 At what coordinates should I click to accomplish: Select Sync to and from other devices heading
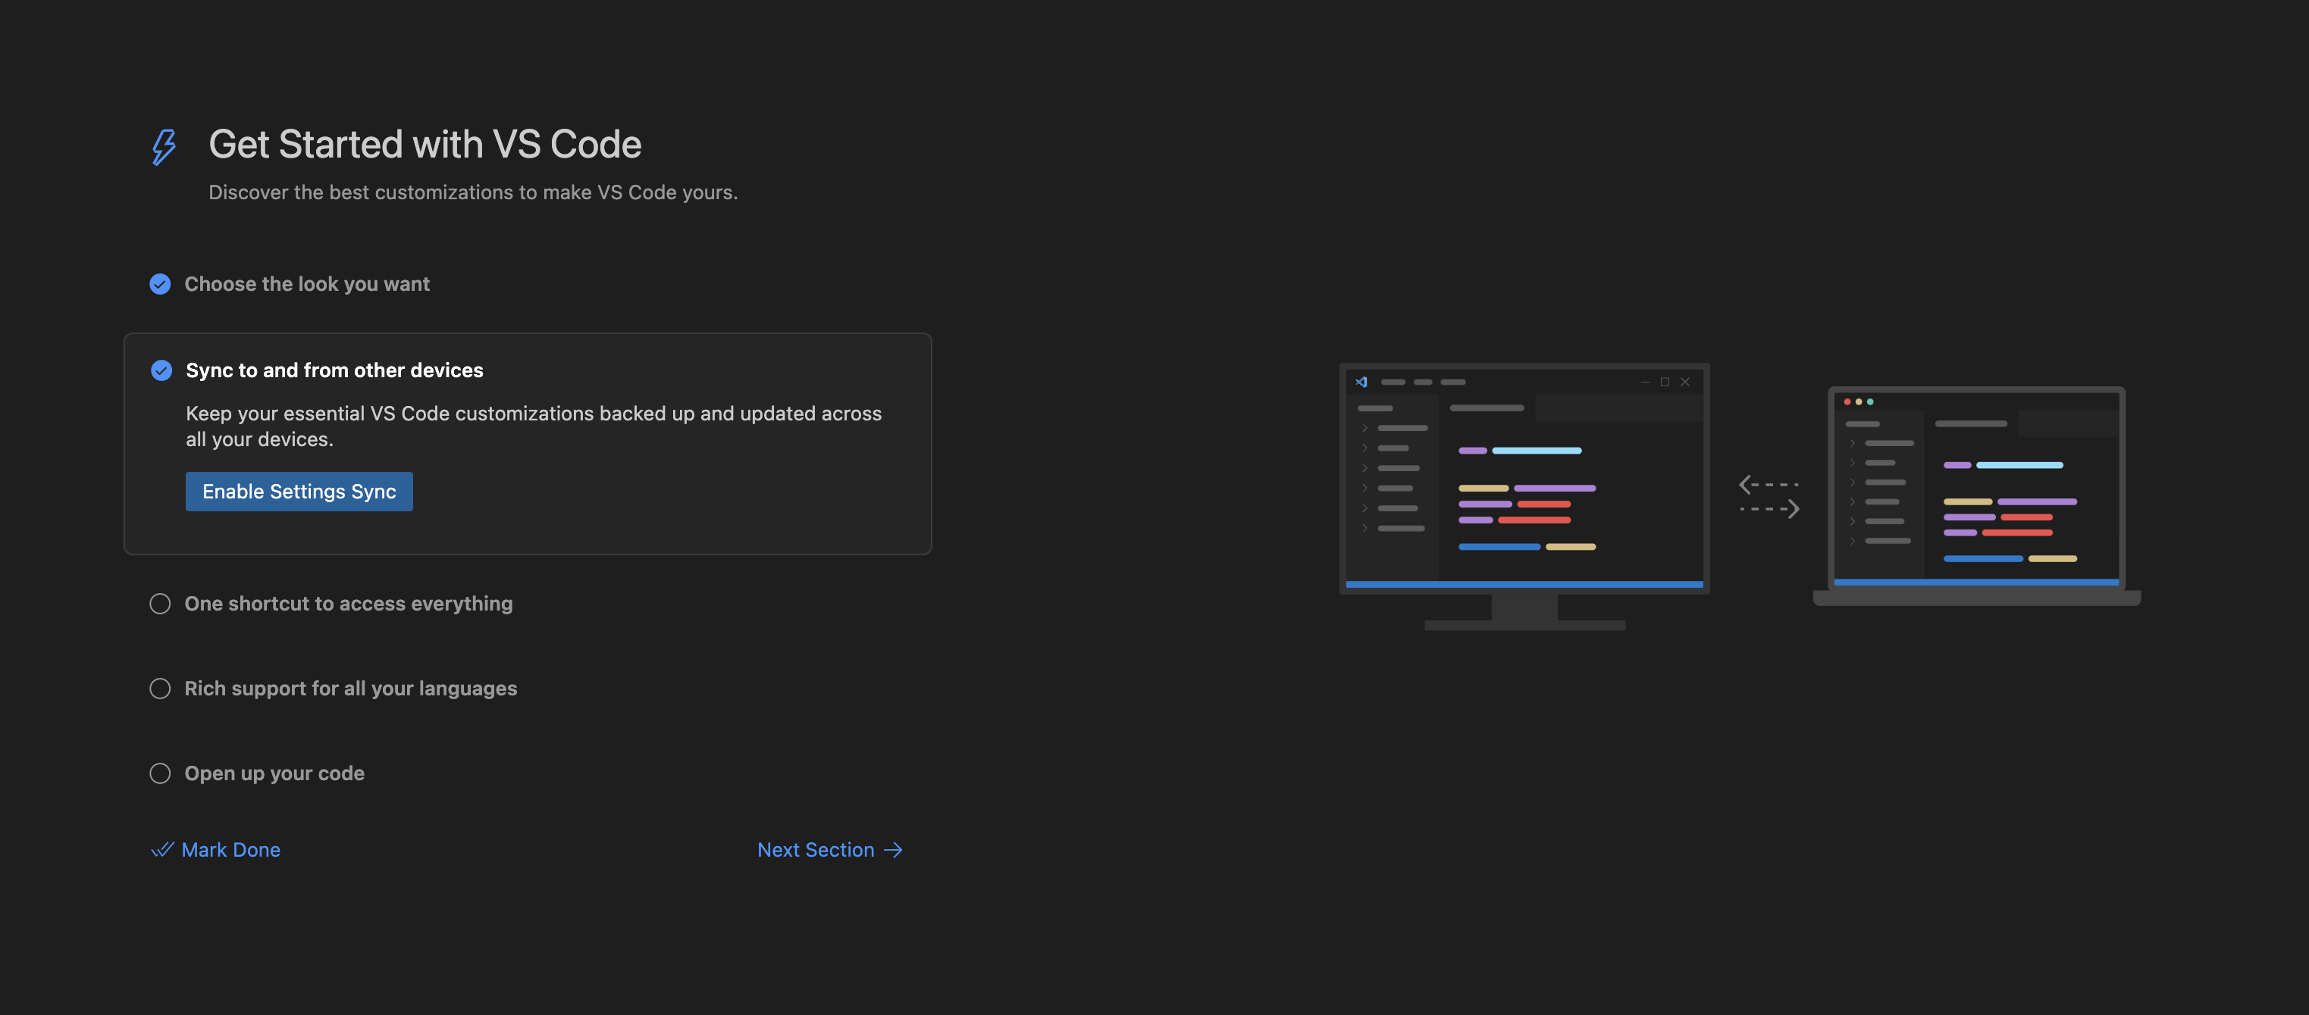click(334, 370)
